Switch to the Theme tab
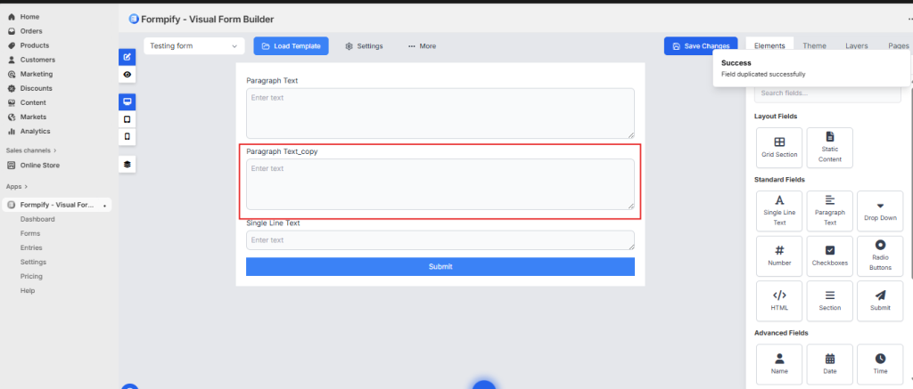 (x=813, y=45)
